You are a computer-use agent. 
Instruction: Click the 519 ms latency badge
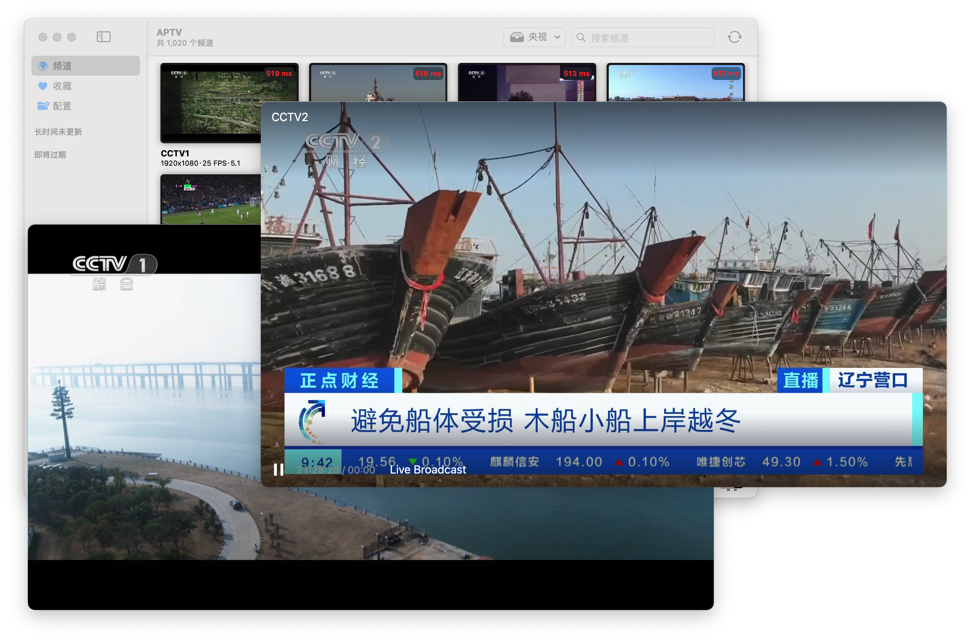click(x=279, y=74)
